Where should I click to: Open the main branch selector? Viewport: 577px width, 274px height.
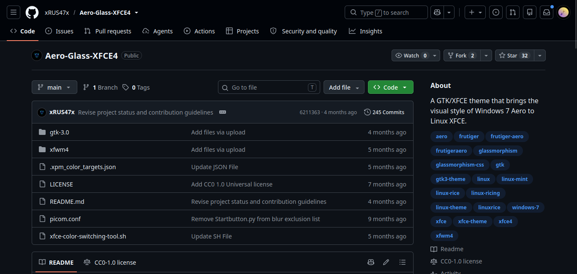click(x=54, y=88)
